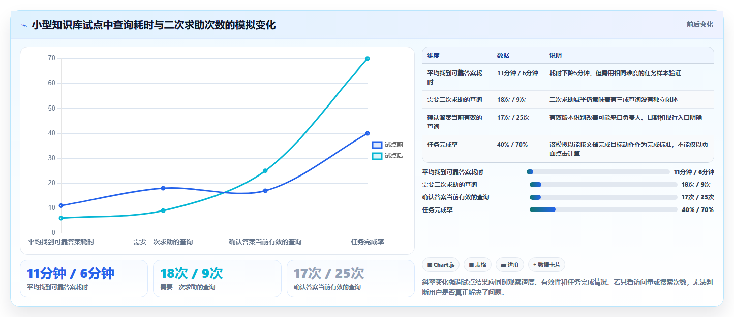Click the 前后变化 label in header
This screenshot has width=734, height=317.
699,24
